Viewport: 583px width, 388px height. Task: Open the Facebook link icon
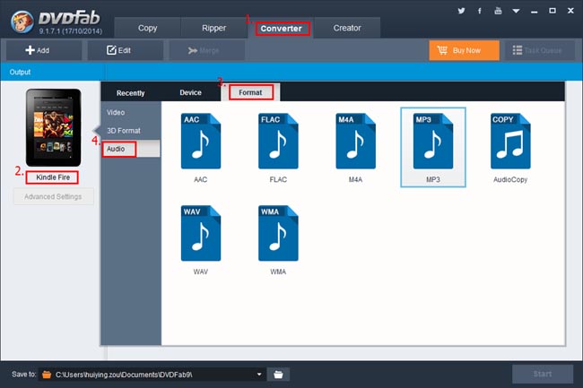[x=480, y=11]
